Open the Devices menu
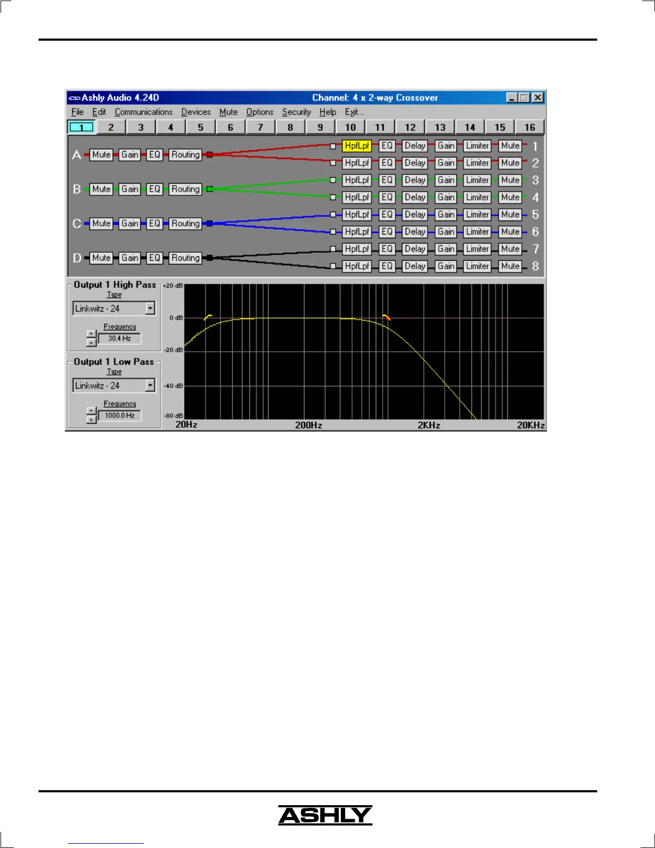This screenshot has height=848, width=655. [x=196, y=112]
